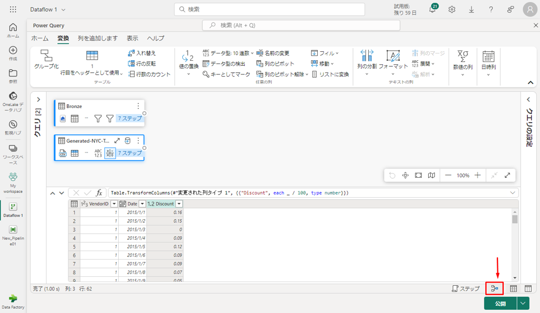
Task: Click the fit-to-view icon in diagram toolbar
Action: tap(418, 175)
